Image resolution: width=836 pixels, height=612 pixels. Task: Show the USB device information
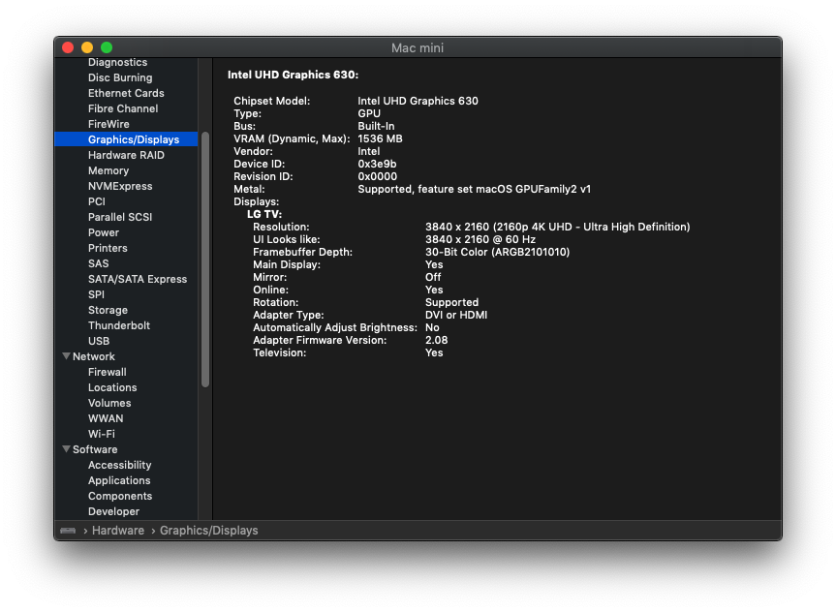[x=98, y=341]
